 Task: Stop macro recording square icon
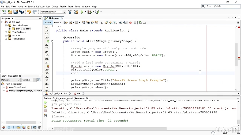point(135,23)
